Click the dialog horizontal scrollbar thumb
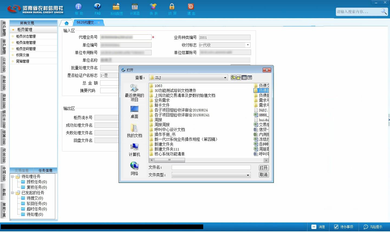 170,160
